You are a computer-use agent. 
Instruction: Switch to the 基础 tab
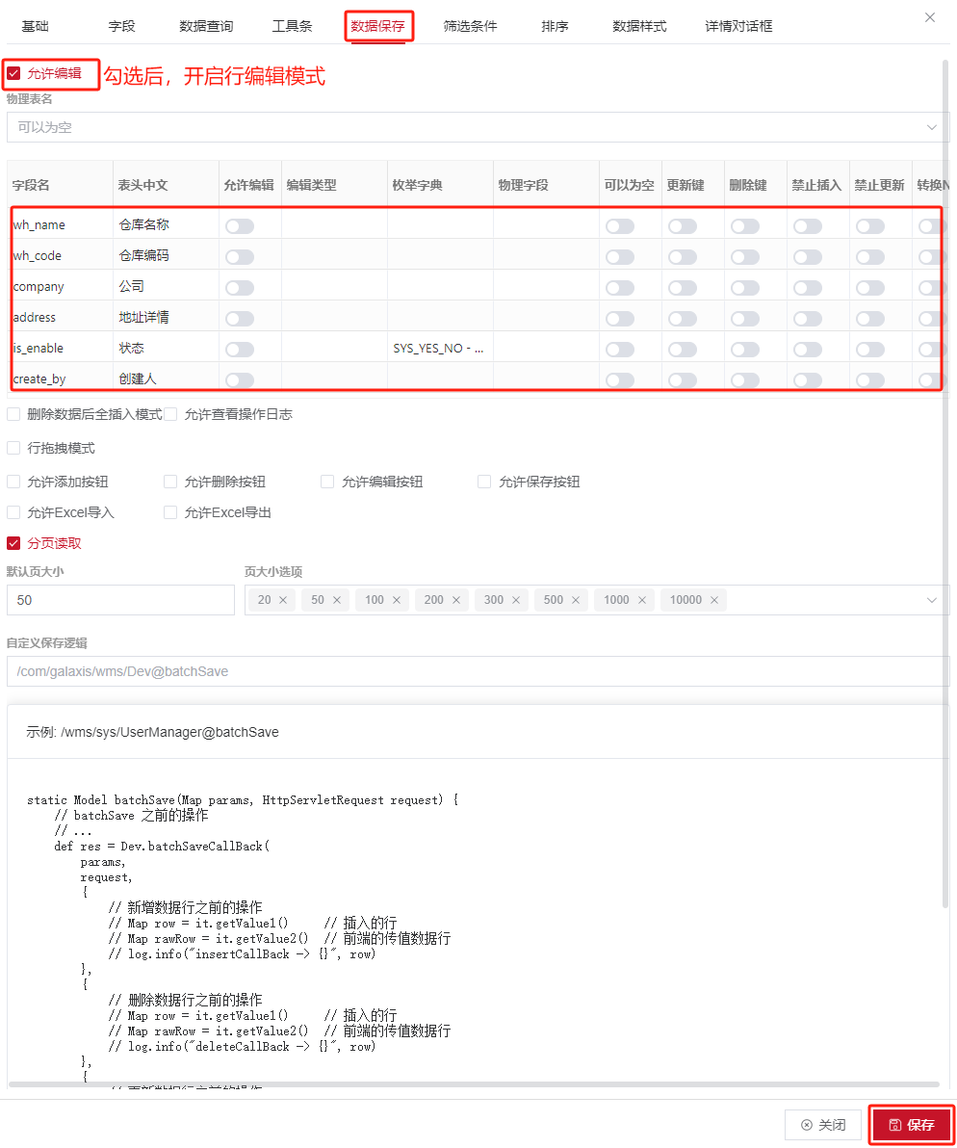tap(35, 26)
